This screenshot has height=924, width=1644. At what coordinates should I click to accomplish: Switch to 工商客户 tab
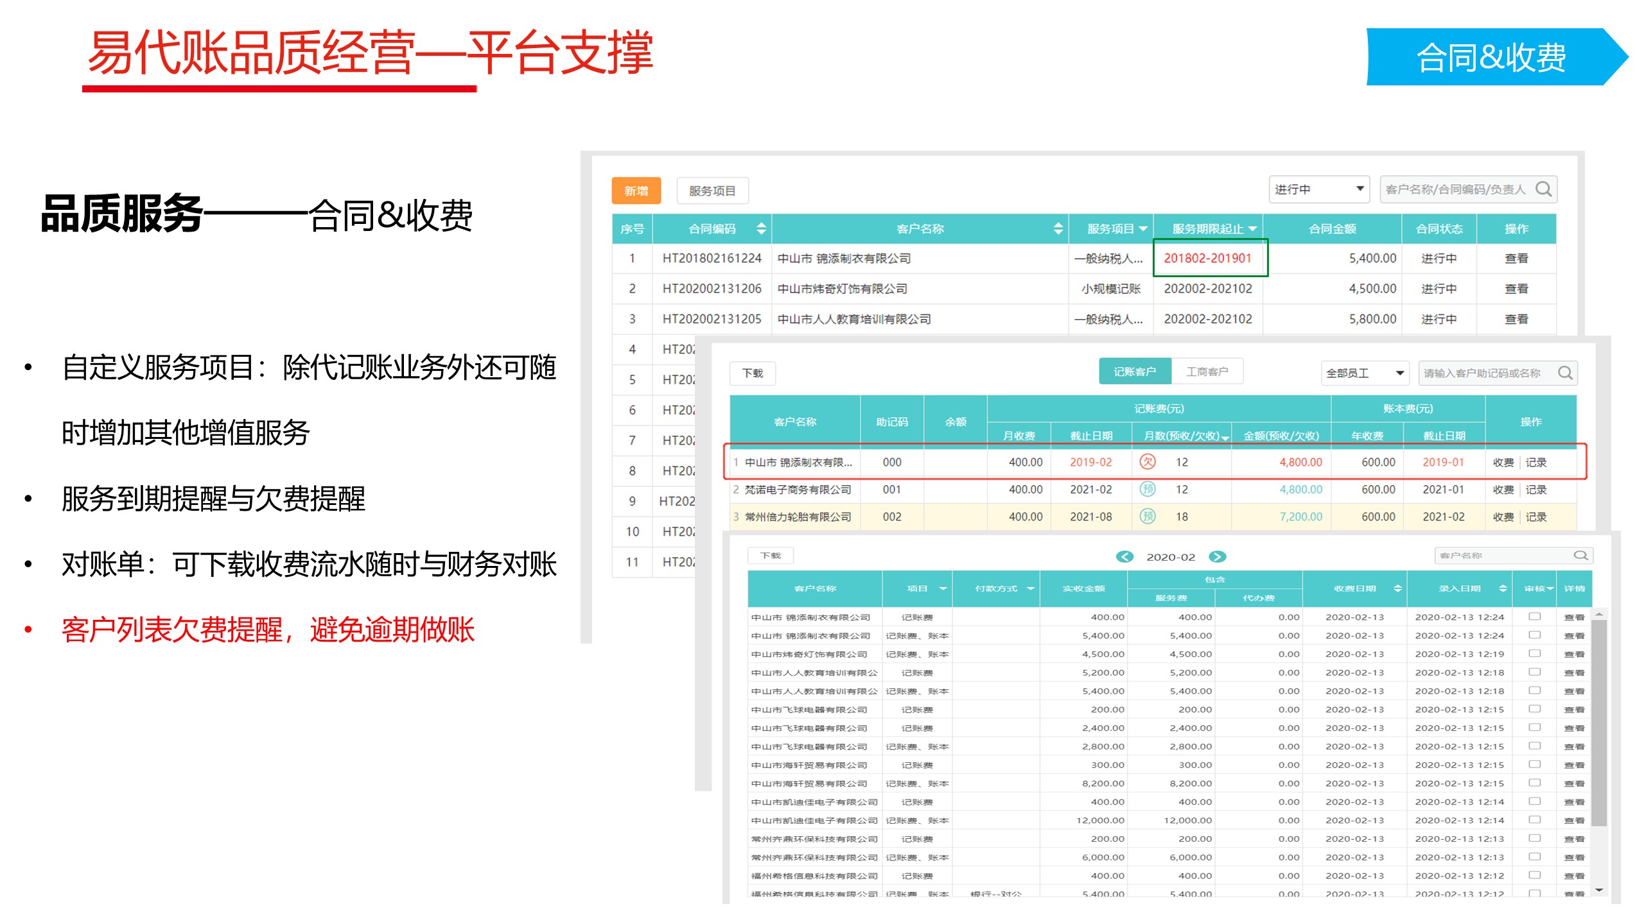click(x=1207, y=372)
